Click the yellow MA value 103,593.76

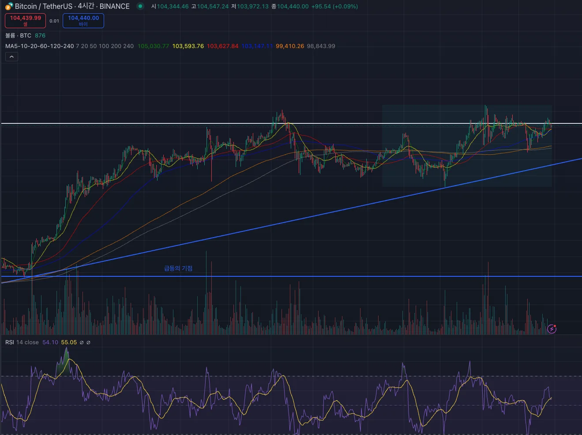pyautogui.click(x=188, y=46)
